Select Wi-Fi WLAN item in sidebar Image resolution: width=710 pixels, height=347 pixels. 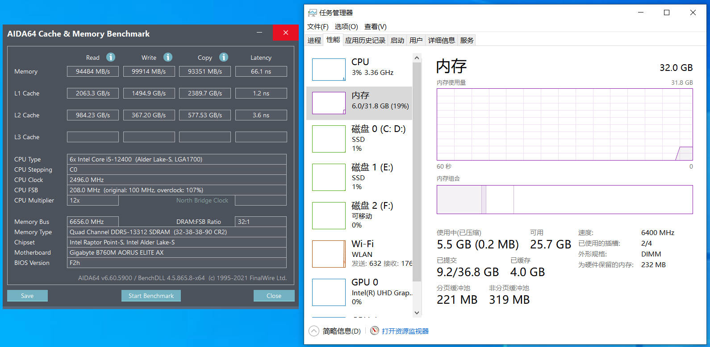pyautogui.click(x=359, y=254)
